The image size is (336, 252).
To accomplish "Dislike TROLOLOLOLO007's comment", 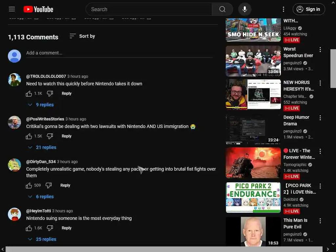I will click(x=50, y=94).
